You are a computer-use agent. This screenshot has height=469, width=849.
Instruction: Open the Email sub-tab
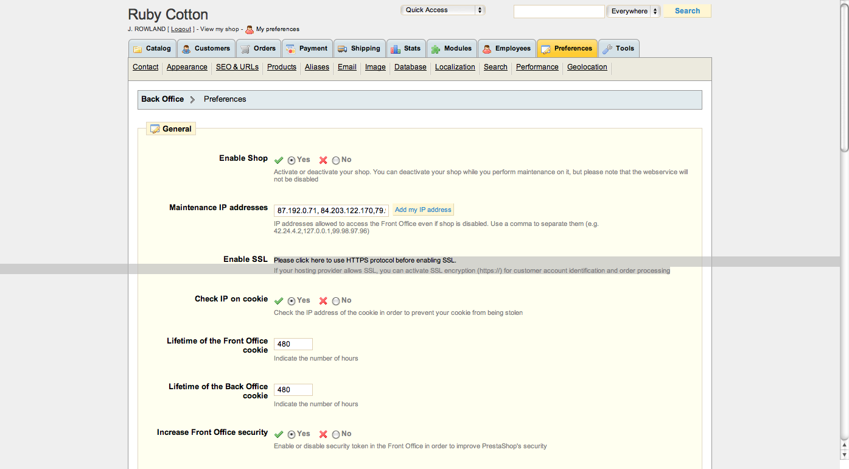pyautogui.click(x=347, y=67)
